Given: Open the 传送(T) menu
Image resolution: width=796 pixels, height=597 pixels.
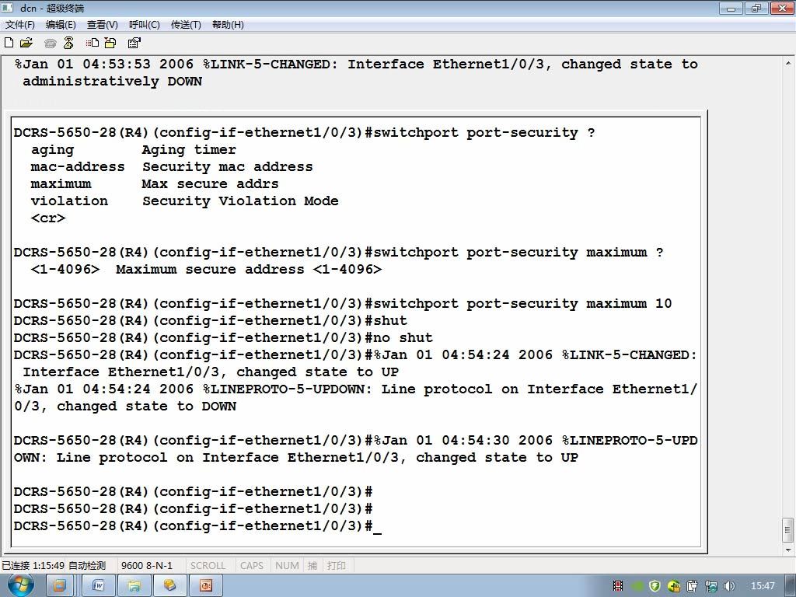Looking at the screenshot, I should tap(186, 25).
